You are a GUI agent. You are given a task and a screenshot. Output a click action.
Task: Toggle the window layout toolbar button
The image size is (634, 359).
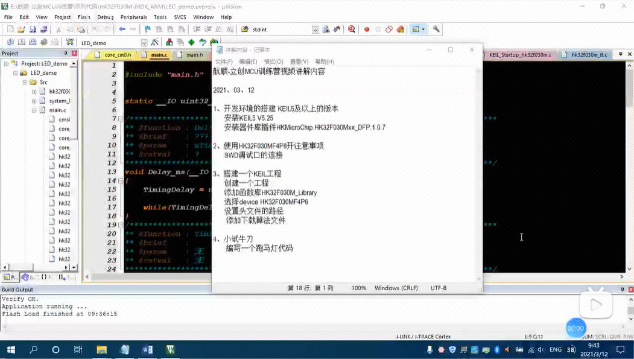(415, 29)
